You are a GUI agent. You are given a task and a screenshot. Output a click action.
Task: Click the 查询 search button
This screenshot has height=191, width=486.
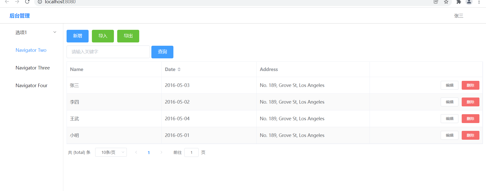pyautogui.click(x=162, y=52)
